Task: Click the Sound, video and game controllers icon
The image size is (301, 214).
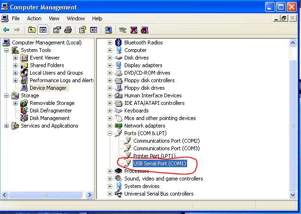Action: coord(119,179)
